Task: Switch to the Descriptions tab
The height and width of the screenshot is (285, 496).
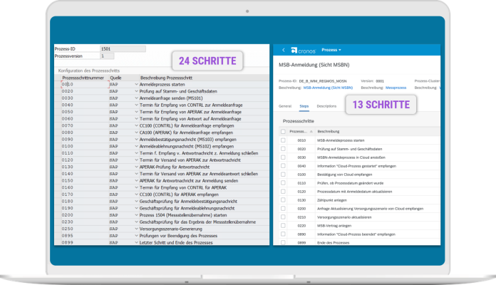Action: (326, 106)
